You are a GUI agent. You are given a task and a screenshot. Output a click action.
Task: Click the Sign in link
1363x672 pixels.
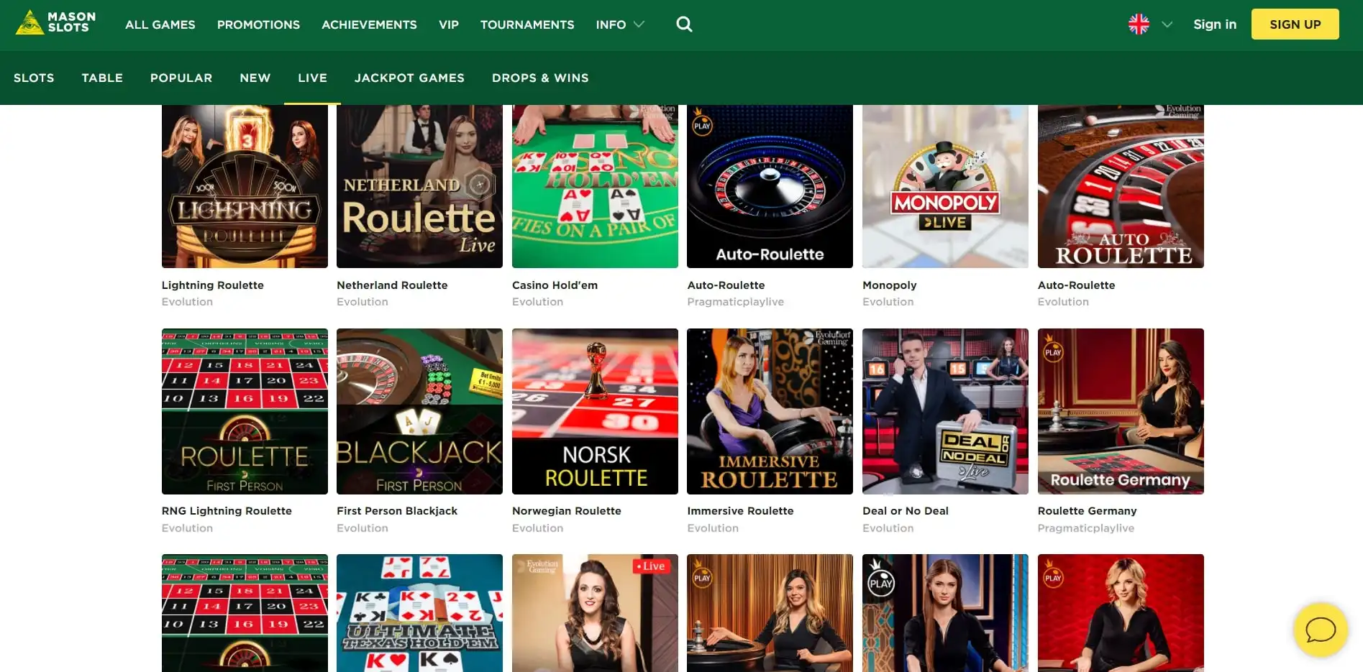(1214, 24)
